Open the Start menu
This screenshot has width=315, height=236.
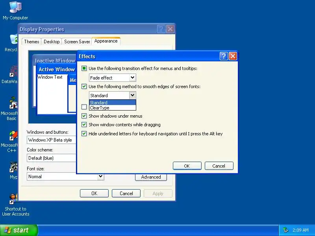tap(19, 230)
